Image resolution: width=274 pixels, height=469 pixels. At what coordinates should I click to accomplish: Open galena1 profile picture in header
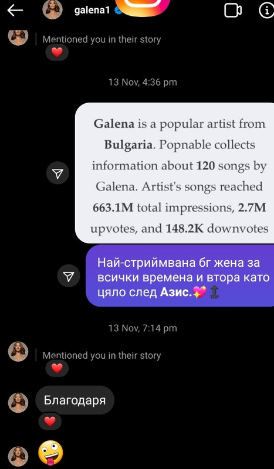52,9
